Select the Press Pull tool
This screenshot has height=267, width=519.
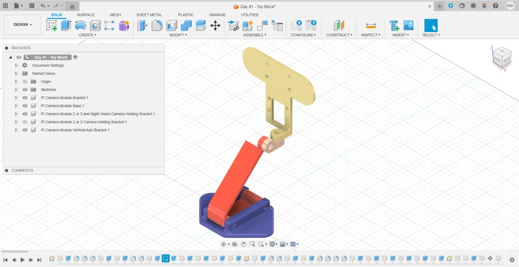tap(142, 25)
